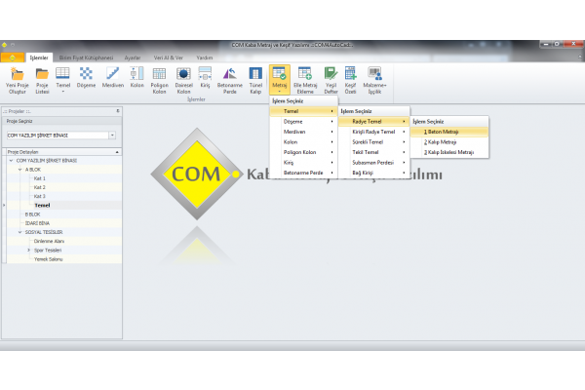585x390 pixels.
Task: Select Kat 3 in project tree
Action: 40,196
